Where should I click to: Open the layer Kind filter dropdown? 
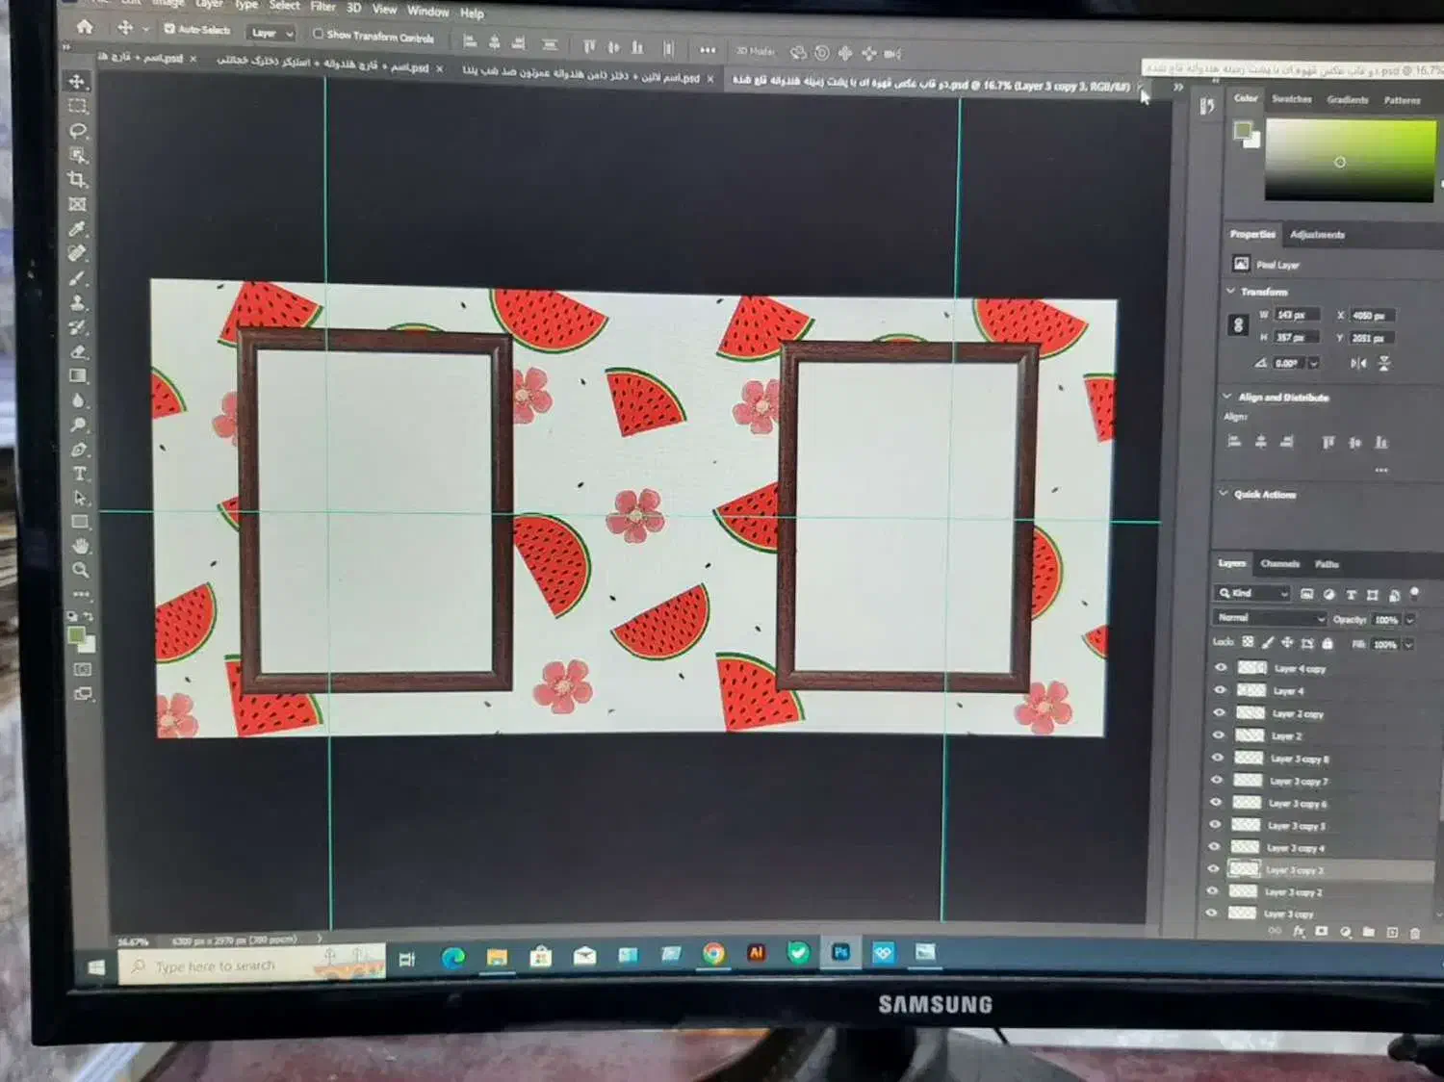tap(1251, 593)
